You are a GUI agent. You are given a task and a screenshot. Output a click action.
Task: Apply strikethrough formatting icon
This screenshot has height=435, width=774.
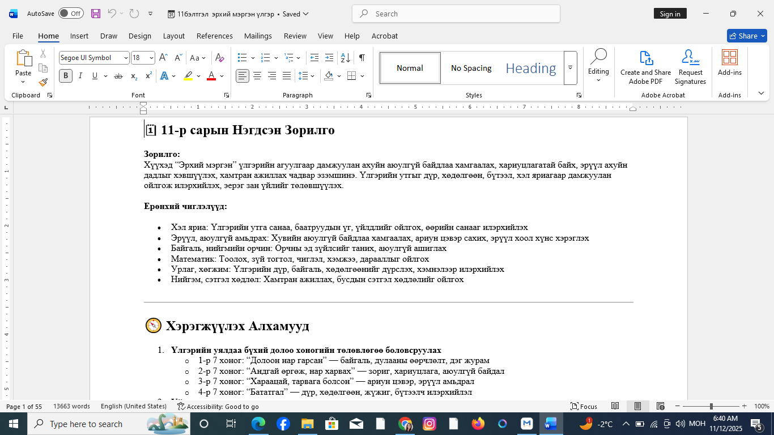[118, 76]
